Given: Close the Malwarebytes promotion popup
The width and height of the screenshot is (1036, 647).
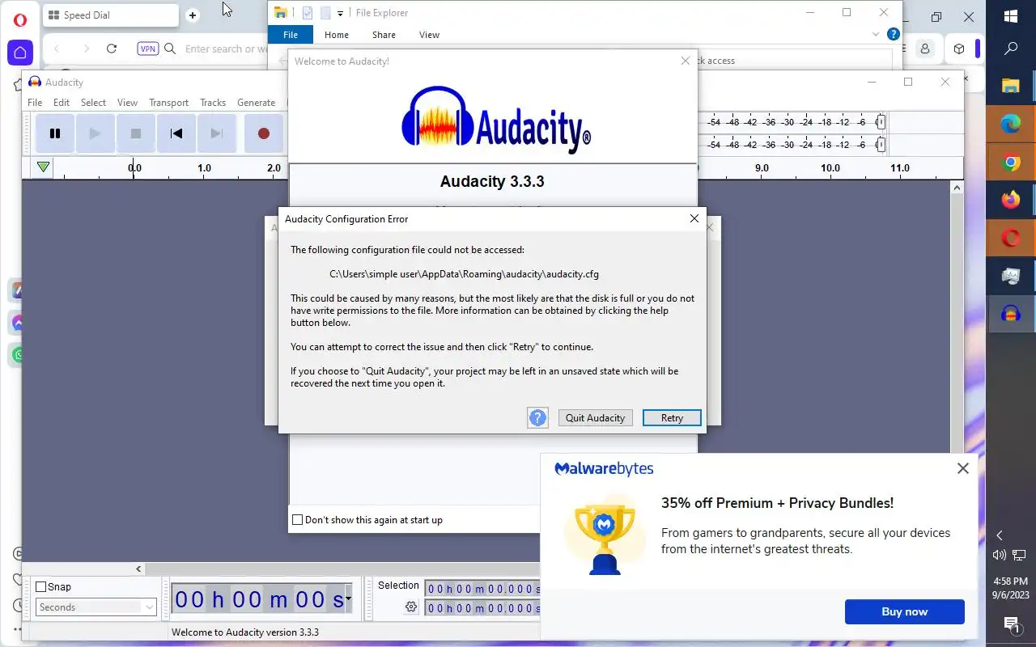Looking at the screenshot, I should 962,468.
